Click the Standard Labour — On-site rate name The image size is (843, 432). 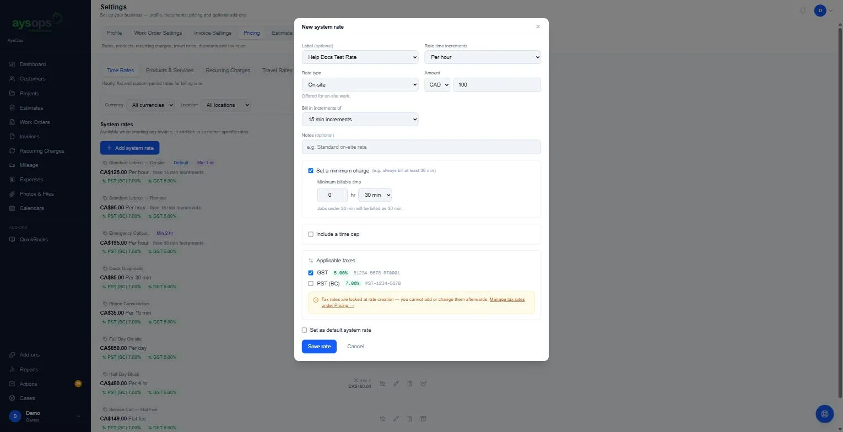pos(137,163)
